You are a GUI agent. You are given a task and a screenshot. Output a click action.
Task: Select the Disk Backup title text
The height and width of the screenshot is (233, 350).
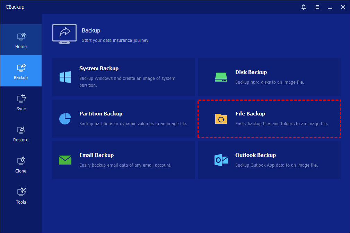tap(251, 72)
